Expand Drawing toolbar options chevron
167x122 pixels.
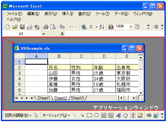[x=162, y=115]
